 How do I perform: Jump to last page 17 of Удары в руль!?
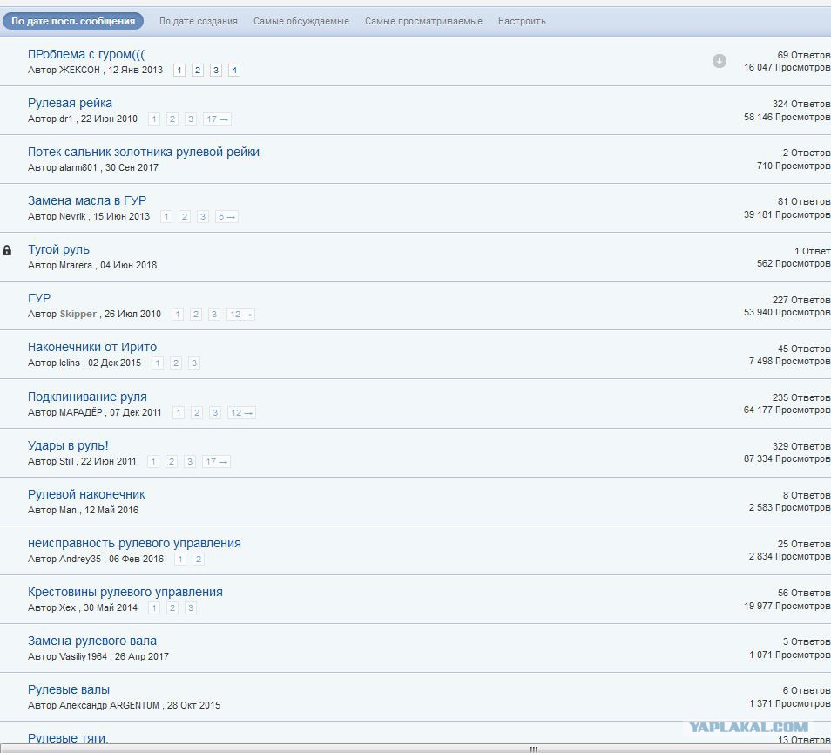click(x=216, y=461)
